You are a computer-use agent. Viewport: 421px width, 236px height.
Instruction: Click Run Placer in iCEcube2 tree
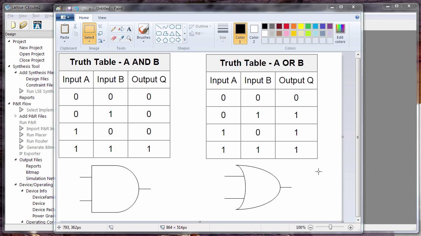tap(37, 135)
